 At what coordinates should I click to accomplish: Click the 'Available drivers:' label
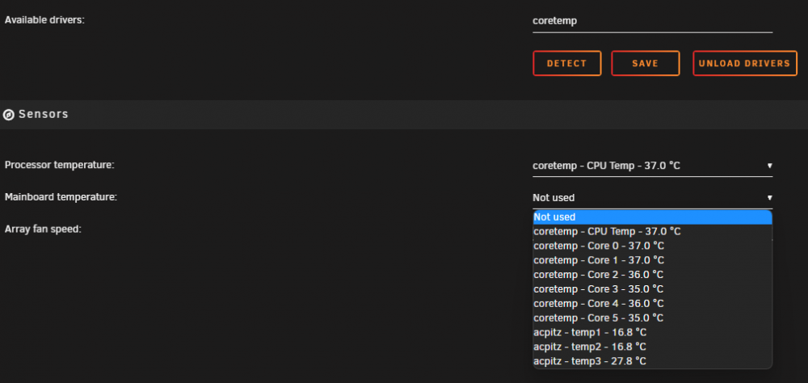[x=44, y=20]
